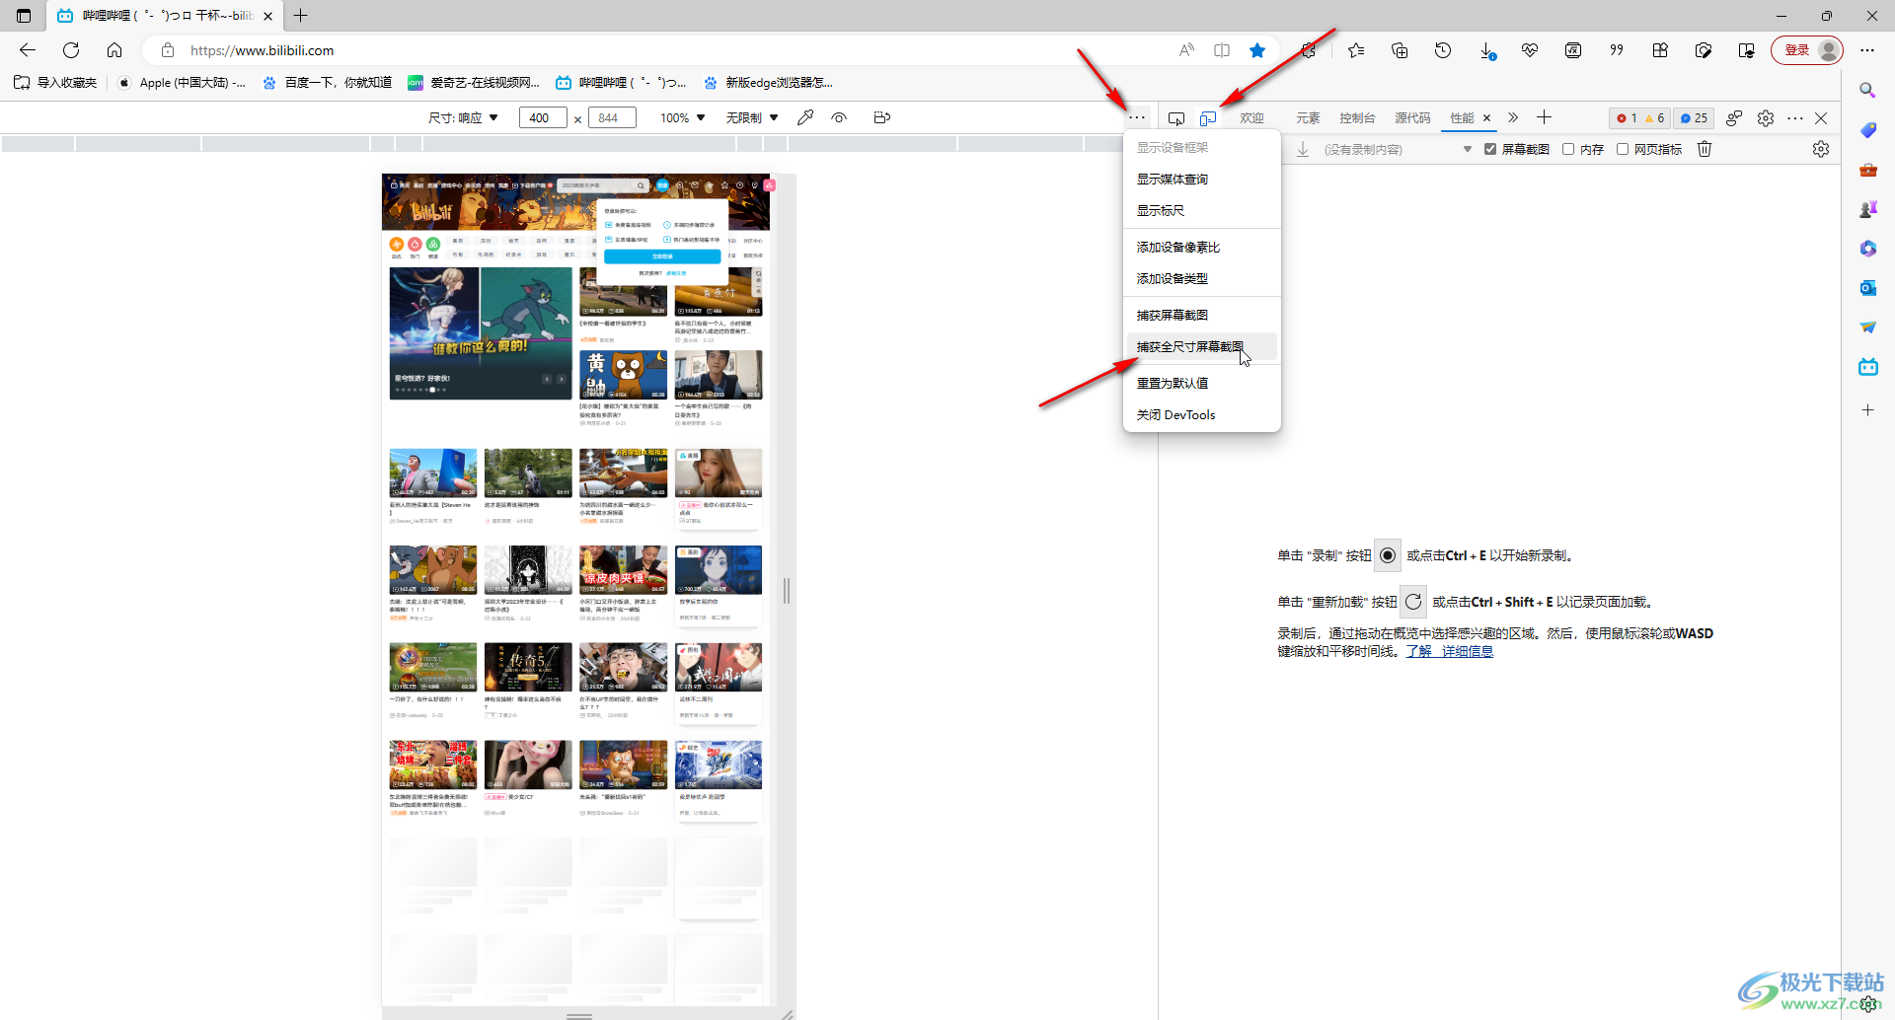Click the Read aloud icon in address bar
Image resolution: width=1895 pixels, height=1020 pixels.
coord(1186,50)
